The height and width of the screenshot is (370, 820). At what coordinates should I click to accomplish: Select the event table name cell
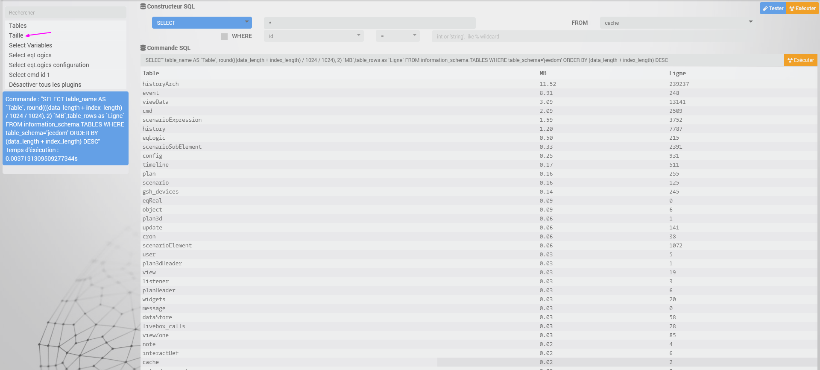[x=151, y=93]
